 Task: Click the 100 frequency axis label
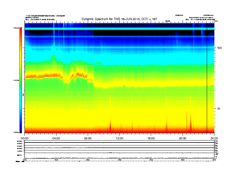[x=219, y=48]
